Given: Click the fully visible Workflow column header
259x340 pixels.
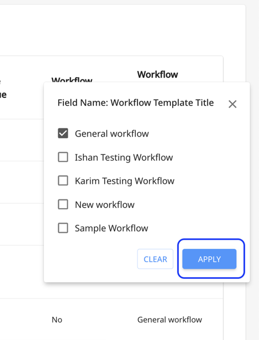Looking at the screenshot, I should pos(158,74).
